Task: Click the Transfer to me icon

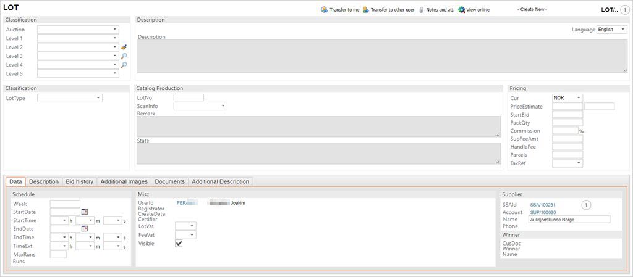Action: 325,10
